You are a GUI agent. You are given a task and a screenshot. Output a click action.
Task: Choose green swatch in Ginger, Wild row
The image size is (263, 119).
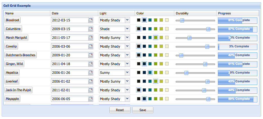click(x=156, y=64)
